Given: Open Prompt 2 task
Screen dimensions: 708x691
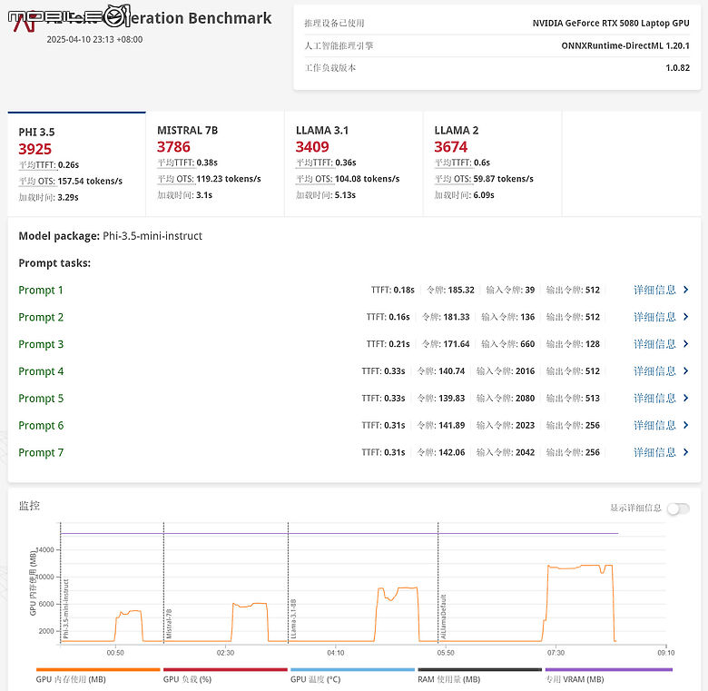Looking at the screenshot, I should point(41,317).
